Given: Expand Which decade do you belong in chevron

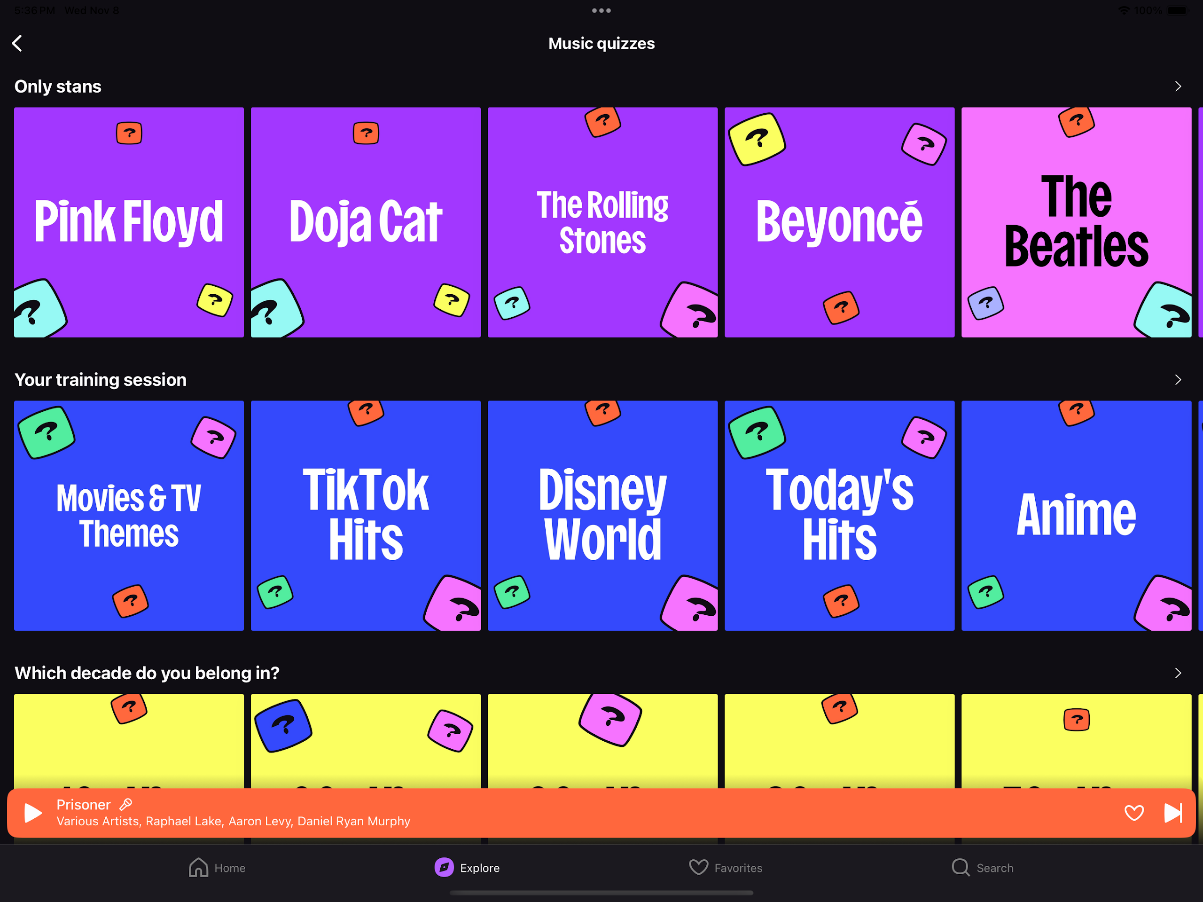Looking at the screenshot, I should [1178, 673].
